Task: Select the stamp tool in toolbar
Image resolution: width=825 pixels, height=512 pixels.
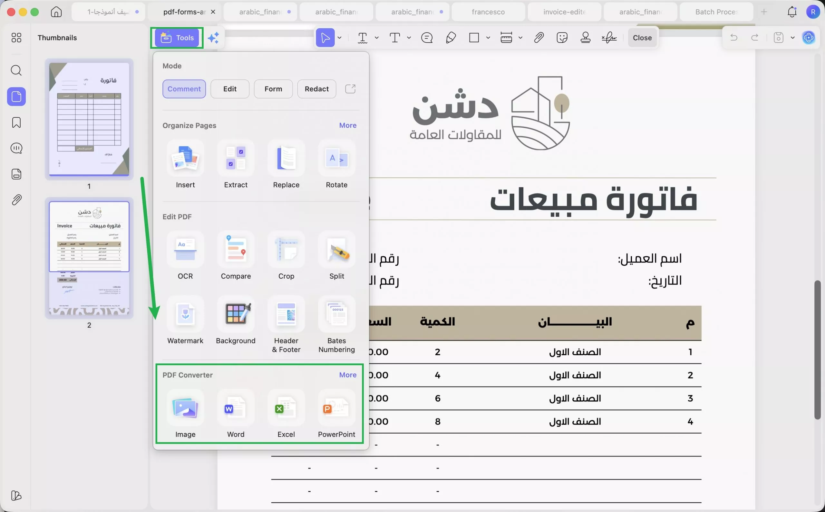Action: pos(586,38)
